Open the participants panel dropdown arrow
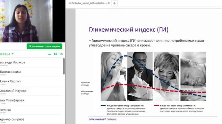This screenshot has height=124, width=222. [12, 54]
